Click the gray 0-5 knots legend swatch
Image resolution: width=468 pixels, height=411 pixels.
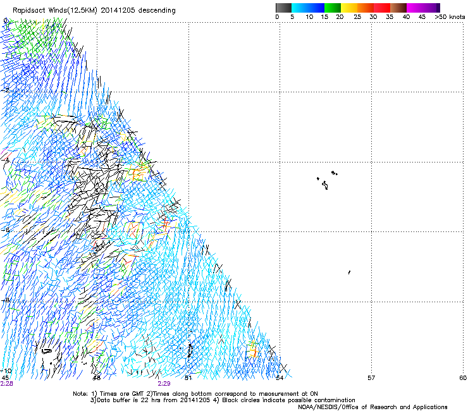pos(283,8)
